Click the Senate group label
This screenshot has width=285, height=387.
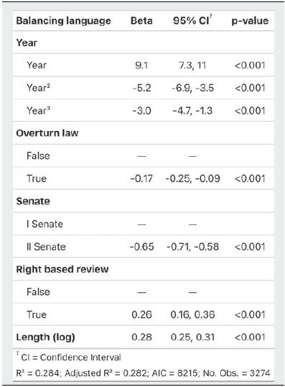click(x=33, y=201)
